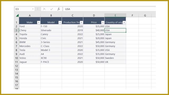The image size is (169, 95).
Task: Select row 7 header
Action: coord(16,46)
